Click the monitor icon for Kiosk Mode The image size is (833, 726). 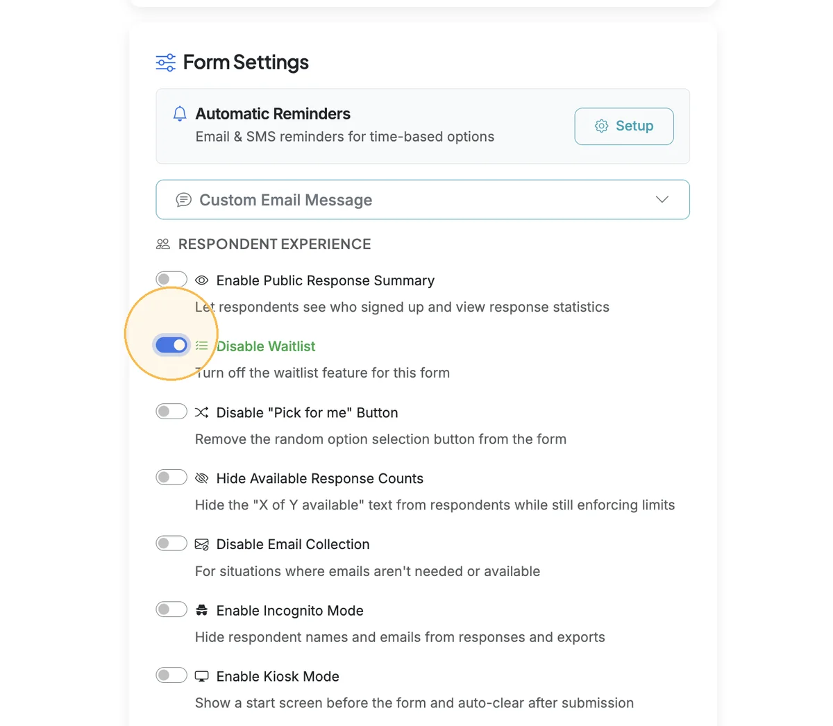click(x=202, y=676)
